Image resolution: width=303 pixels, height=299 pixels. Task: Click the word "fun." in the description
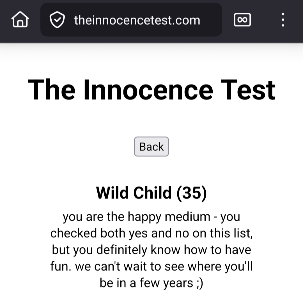coord(61,266)
